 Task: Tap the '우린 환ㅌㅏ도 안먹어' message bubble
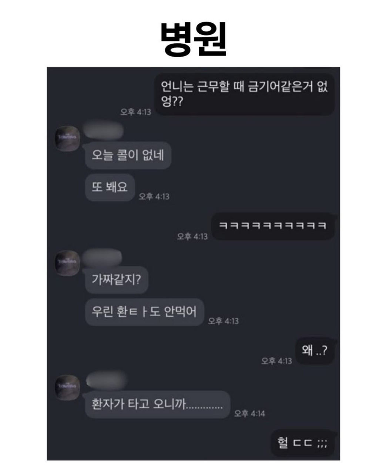pos(144,312)
